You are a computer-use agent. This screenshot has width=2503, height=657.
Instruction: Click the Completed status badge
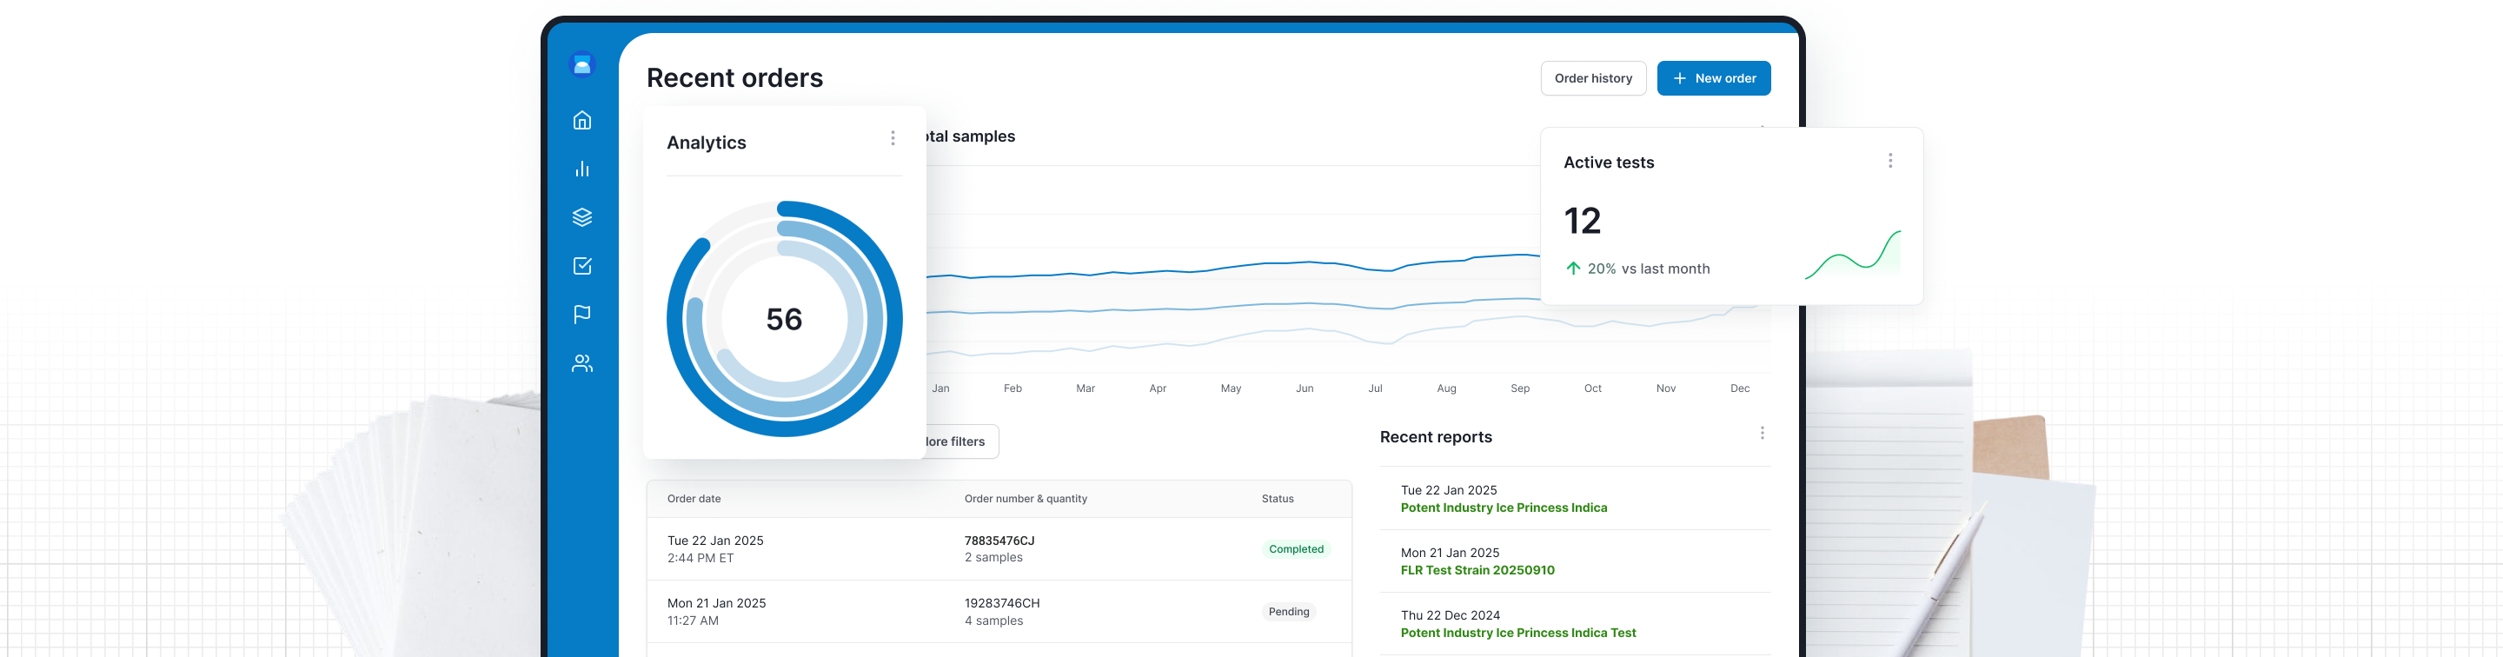(1295, 549)
